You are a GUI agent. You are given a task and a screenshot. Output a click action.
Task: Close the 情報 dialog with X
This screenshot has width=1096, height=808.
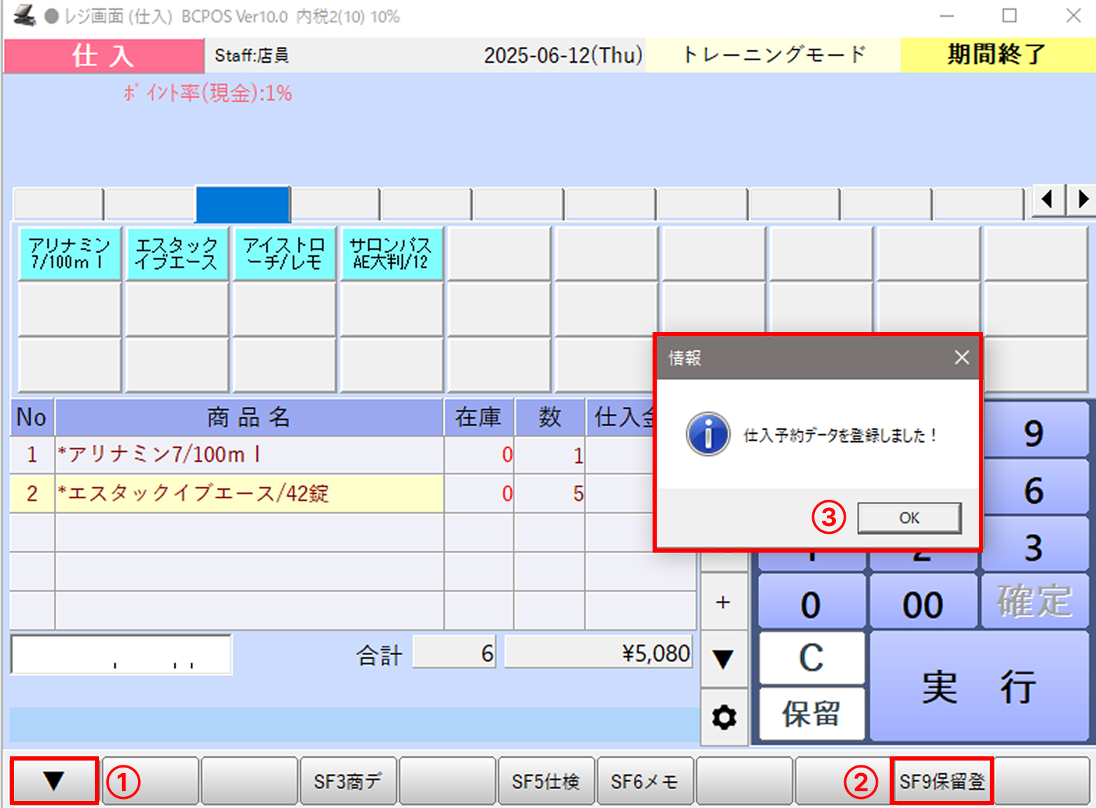tap(961, 357)
